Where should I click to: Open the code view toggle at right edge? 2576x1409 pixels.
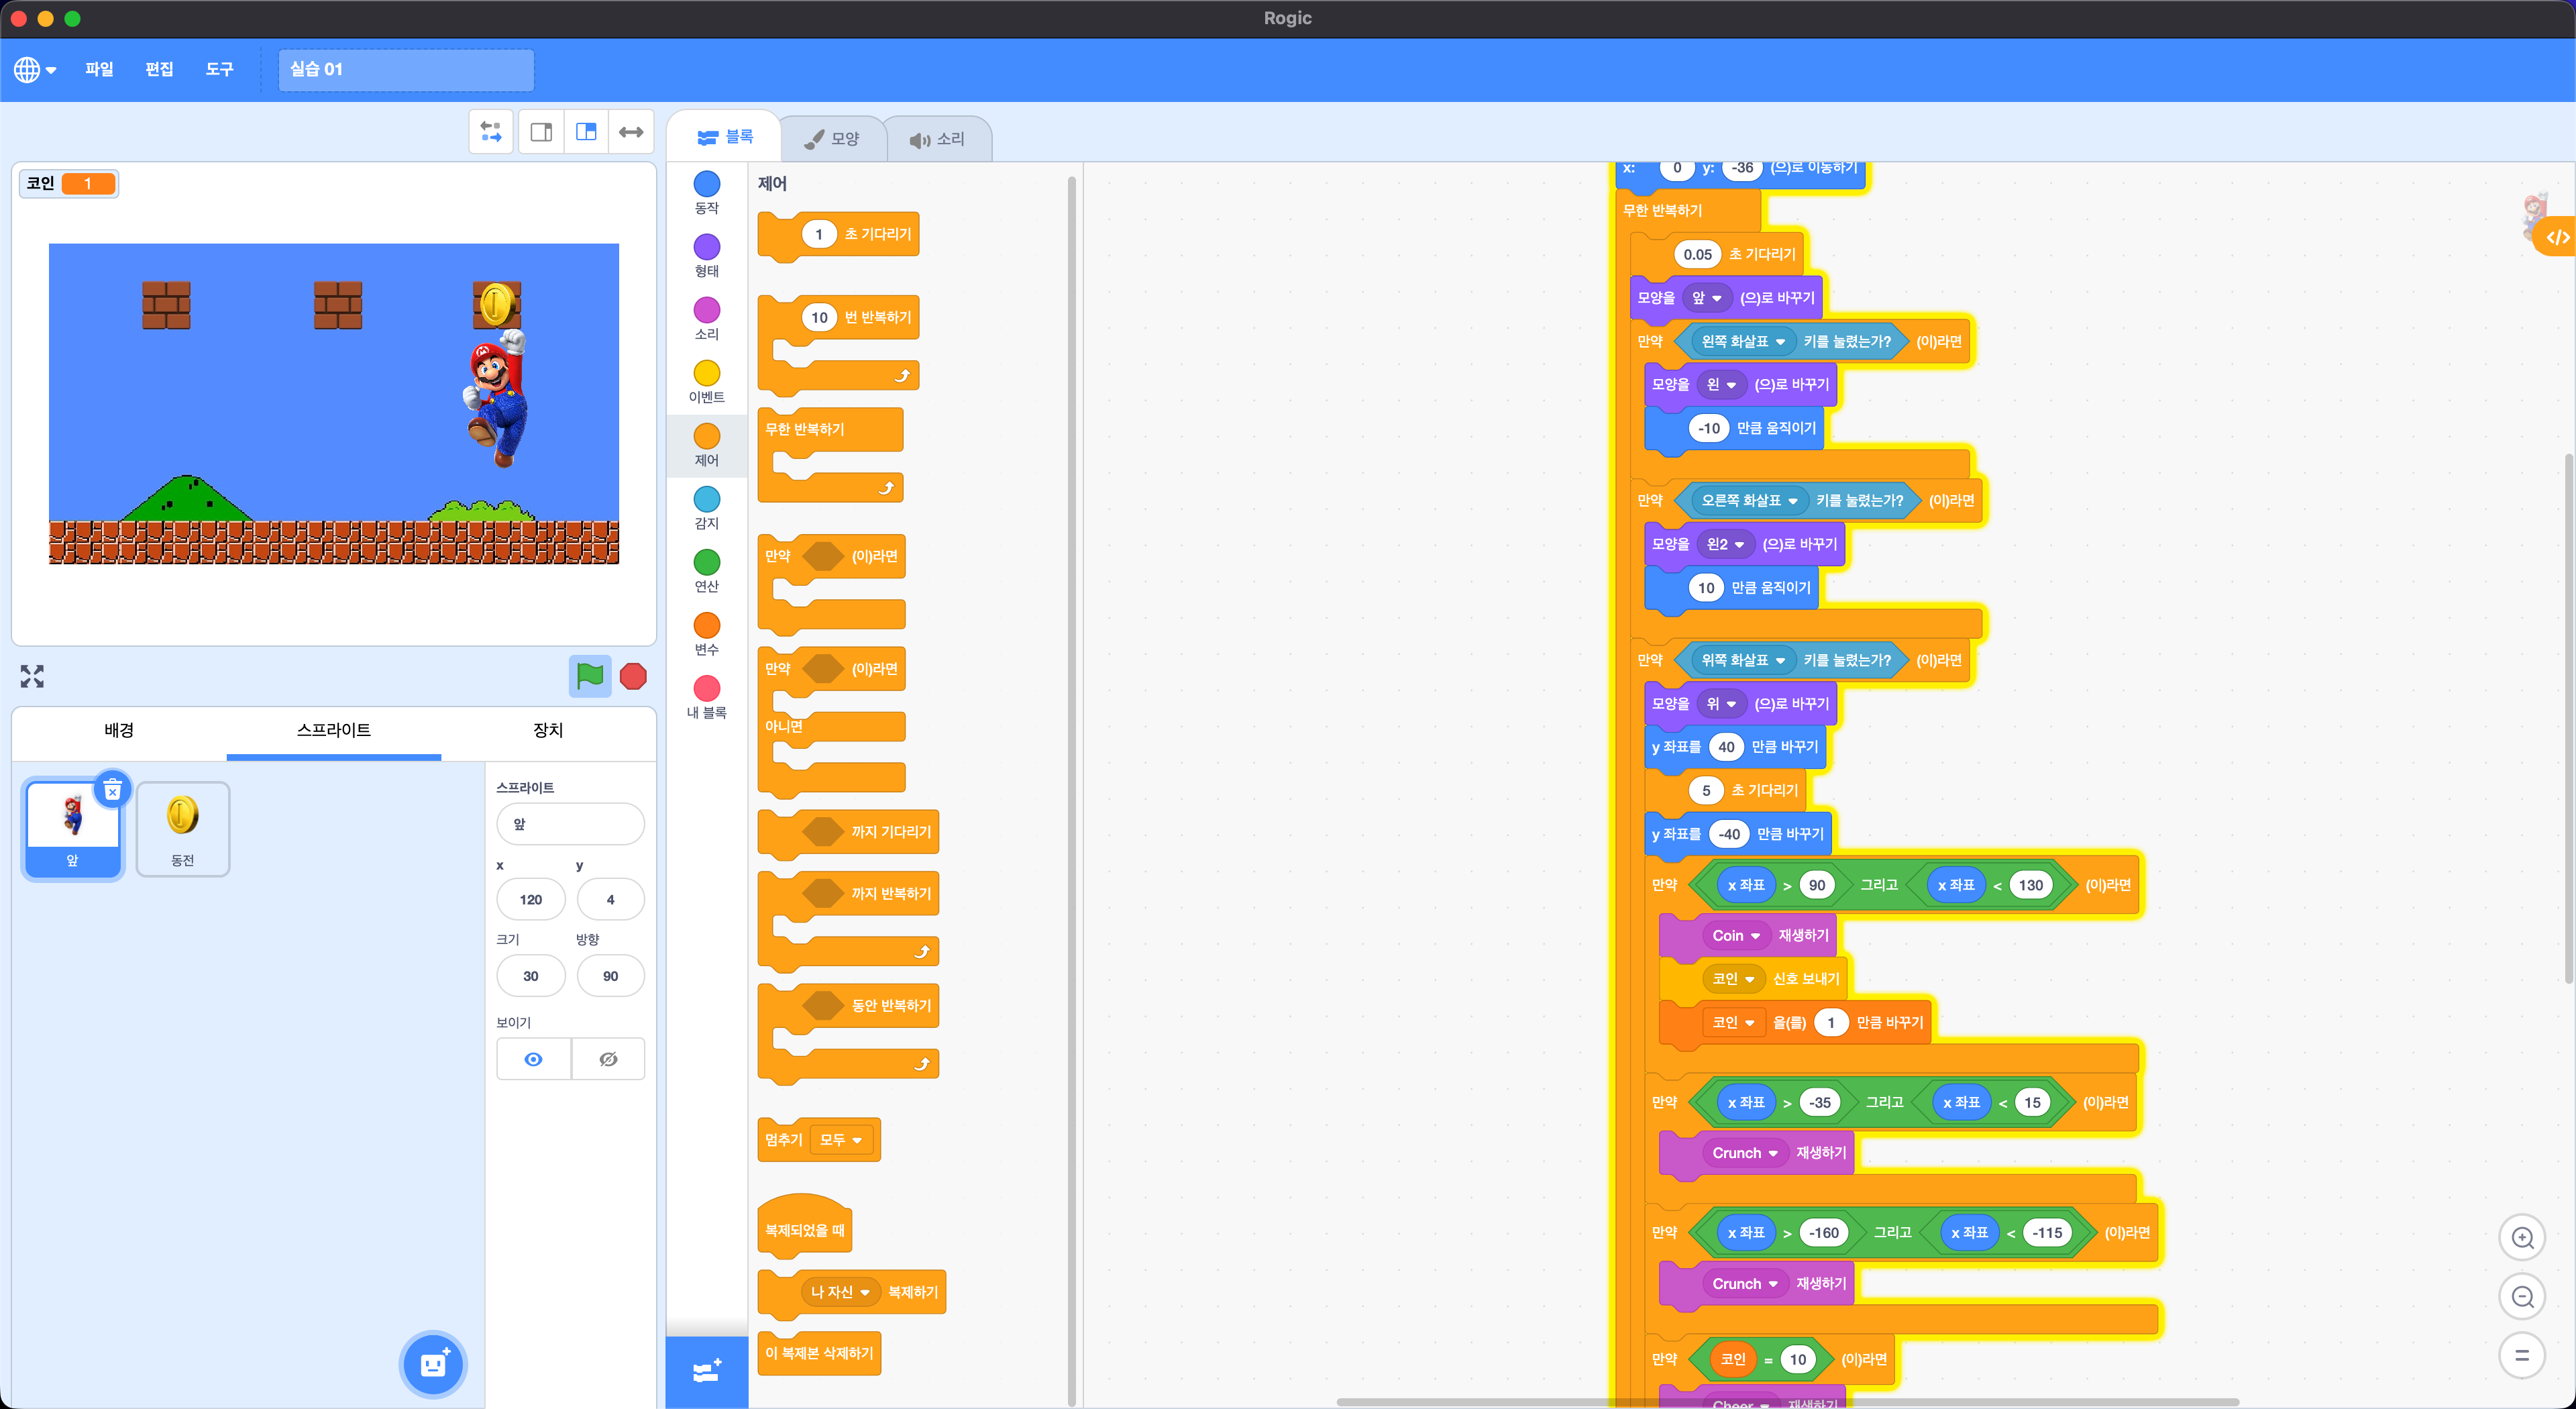click(2557, 237)
